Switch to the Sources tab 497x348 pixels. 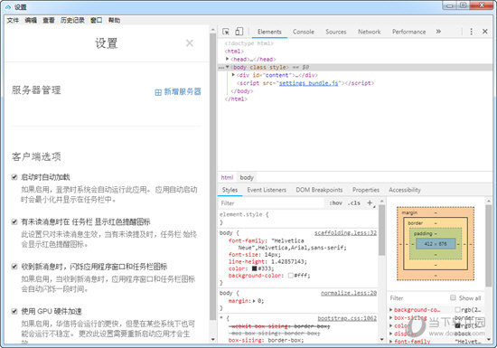pos(335,32)
